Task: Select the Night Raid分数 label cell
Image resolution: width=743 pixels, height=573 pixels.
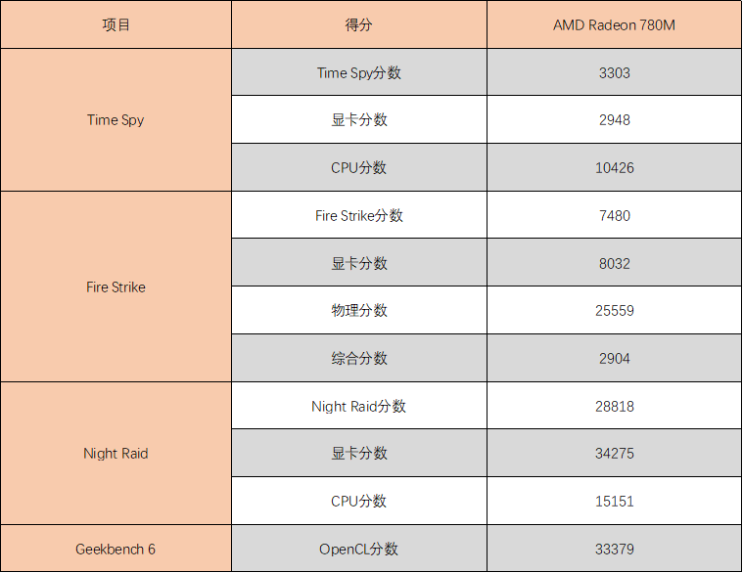Action: pos(359,406)
